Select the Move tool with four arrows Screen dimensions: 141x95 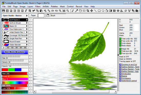[92, 11]
